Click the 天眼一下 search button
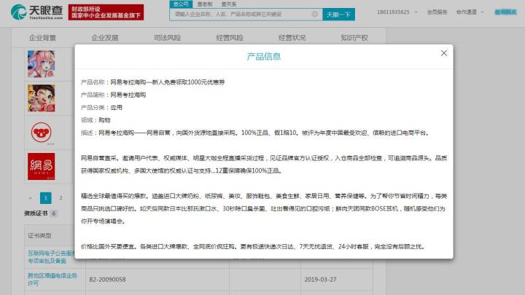 click(x=338, y=15)
